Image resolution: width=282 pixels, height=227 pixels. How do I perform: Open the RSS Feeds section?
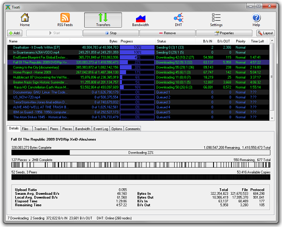point(65,20)
